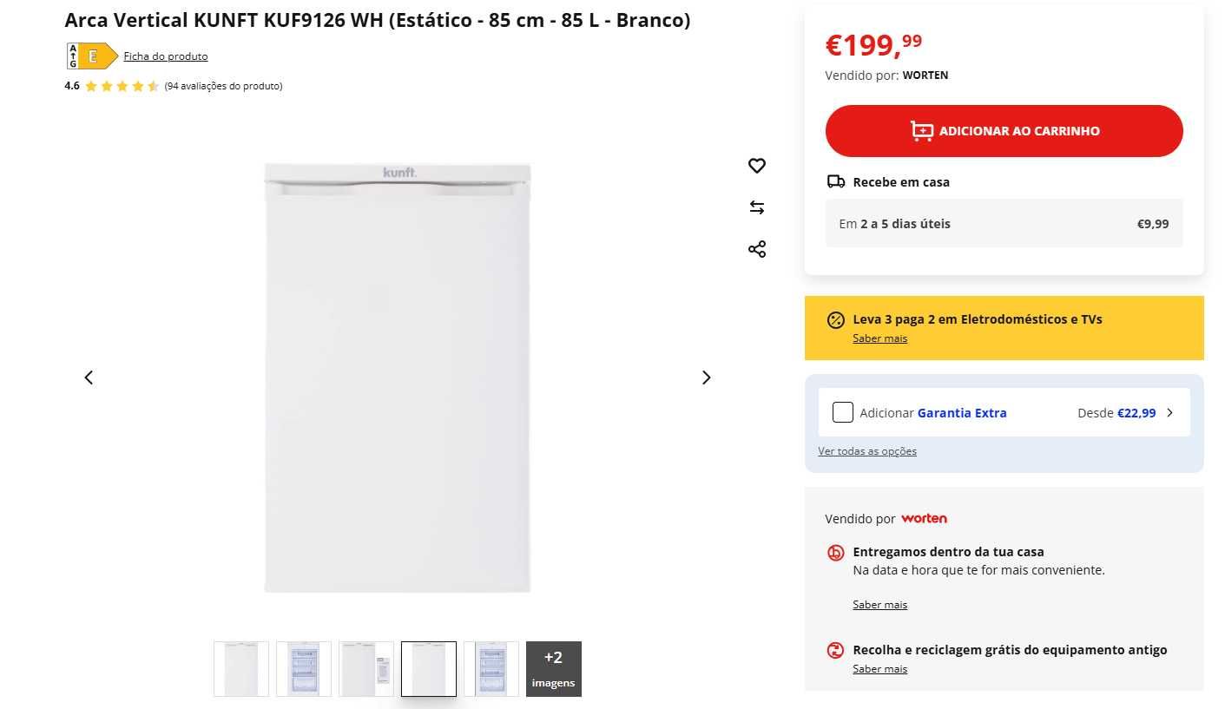This screenshot has width=1225, height=709.
Task: Click the star rating for reviews
Action: coord(122,86)
